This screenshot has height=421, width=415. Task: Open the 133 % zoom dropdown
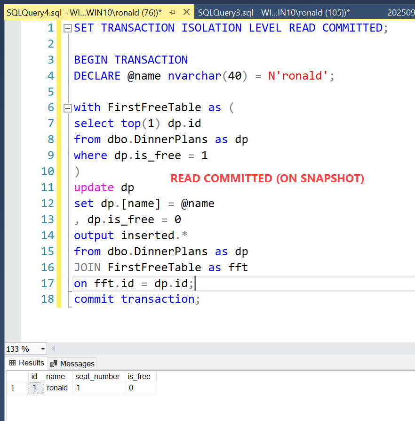pos(43,349)
